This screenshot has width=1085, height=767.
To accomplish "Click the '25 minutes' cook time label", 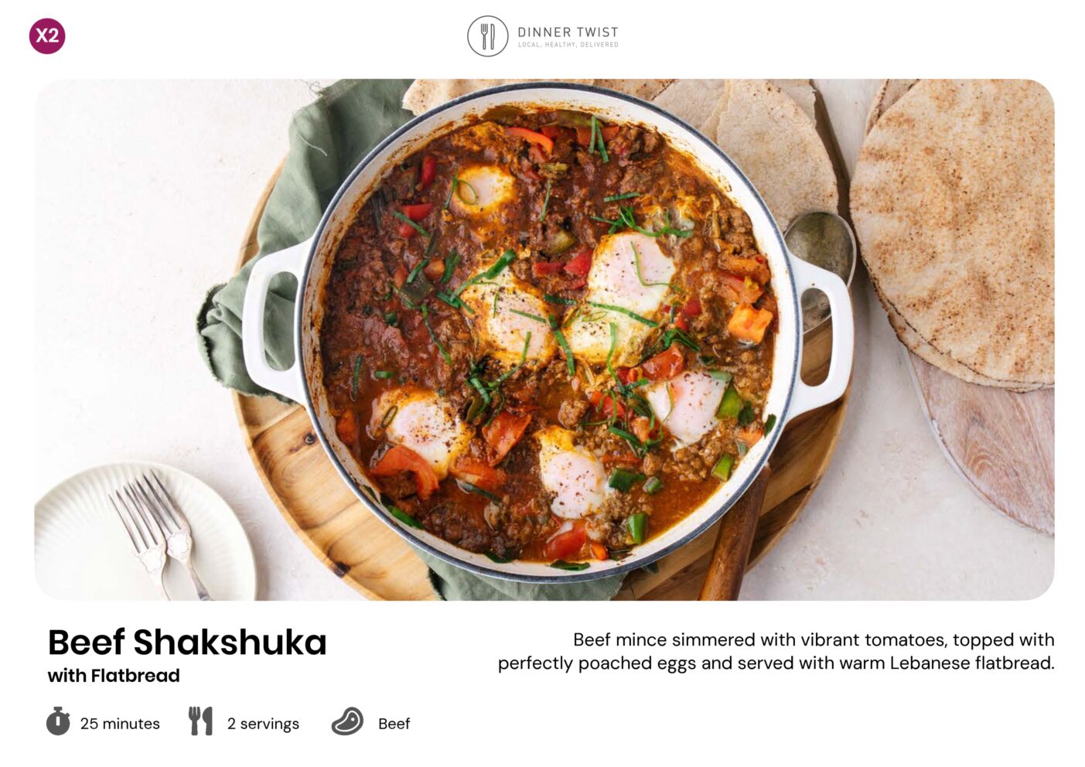I will pyautogui.click(x=120, y=724).
